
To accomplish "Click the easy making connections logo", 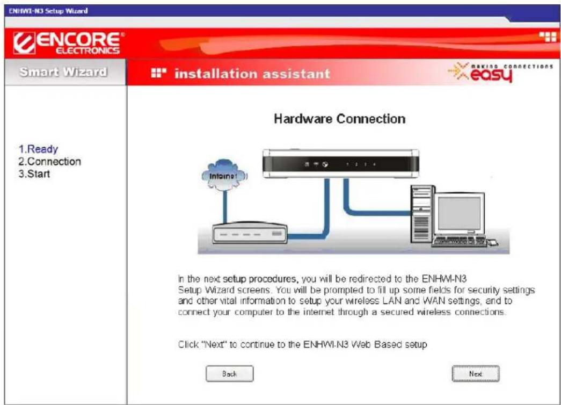I will 500,73.
